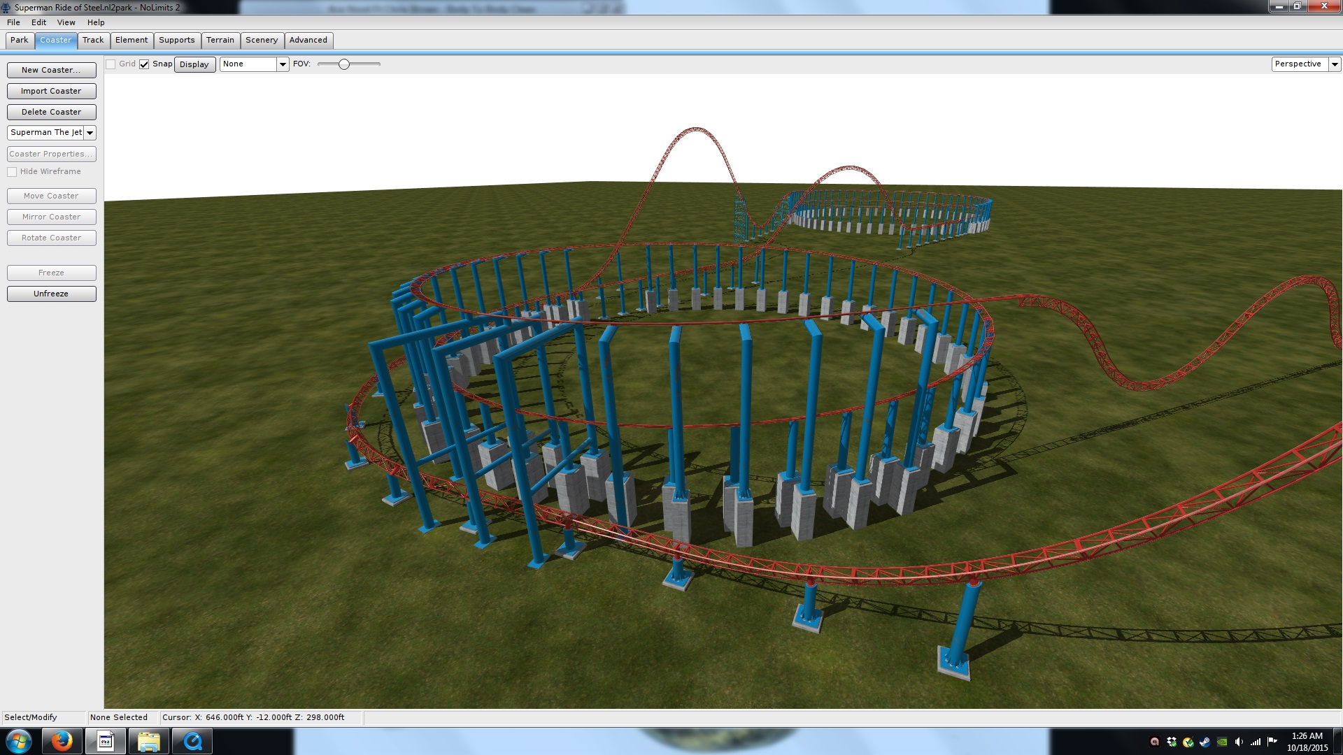Expand the Superman The Jet coaster dropdown

[x=90, y=133]
